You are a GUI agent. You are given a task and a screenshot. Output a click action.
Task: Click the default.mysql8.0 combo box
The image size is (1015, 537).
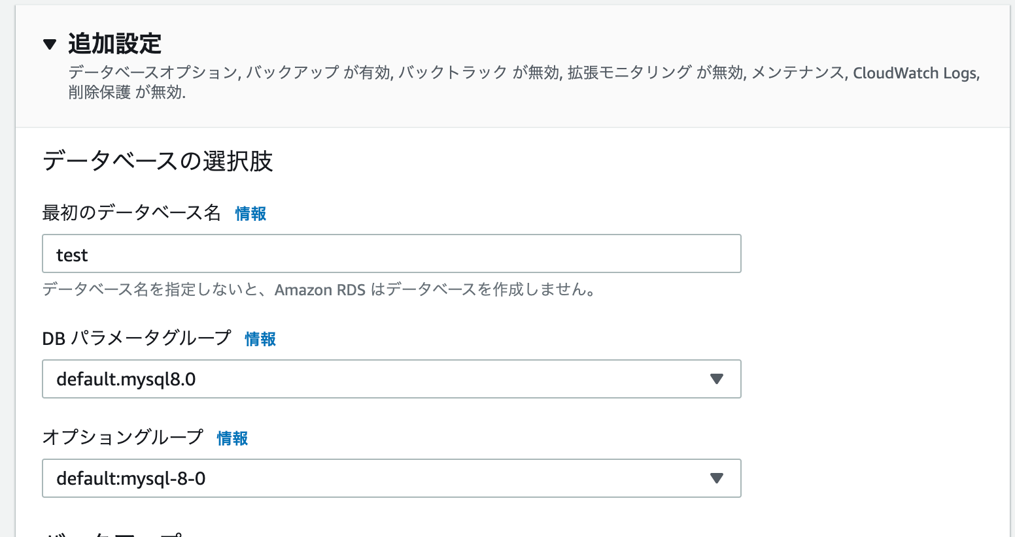[391, 379]
